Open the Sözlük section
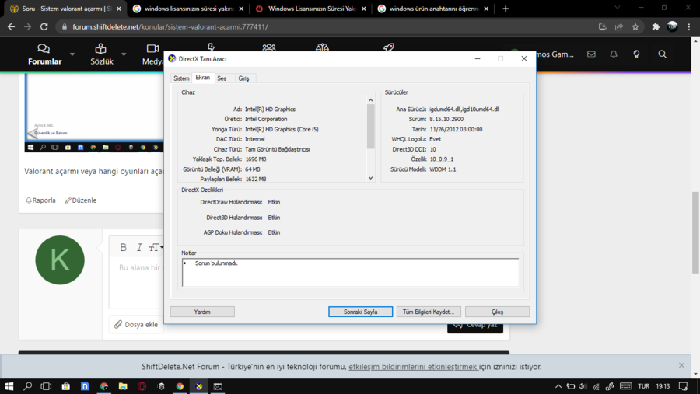This screenshot has height=394, width=700. tap(101, 54)
